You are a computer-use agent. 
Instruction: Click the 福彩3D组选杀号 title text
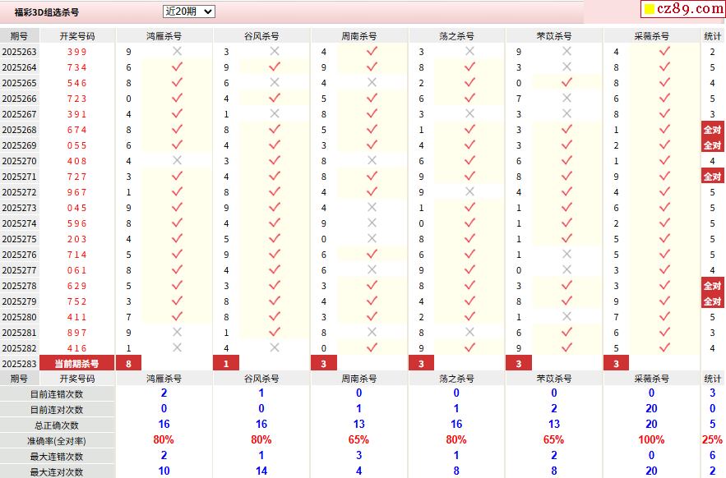[x=47, y=12]
